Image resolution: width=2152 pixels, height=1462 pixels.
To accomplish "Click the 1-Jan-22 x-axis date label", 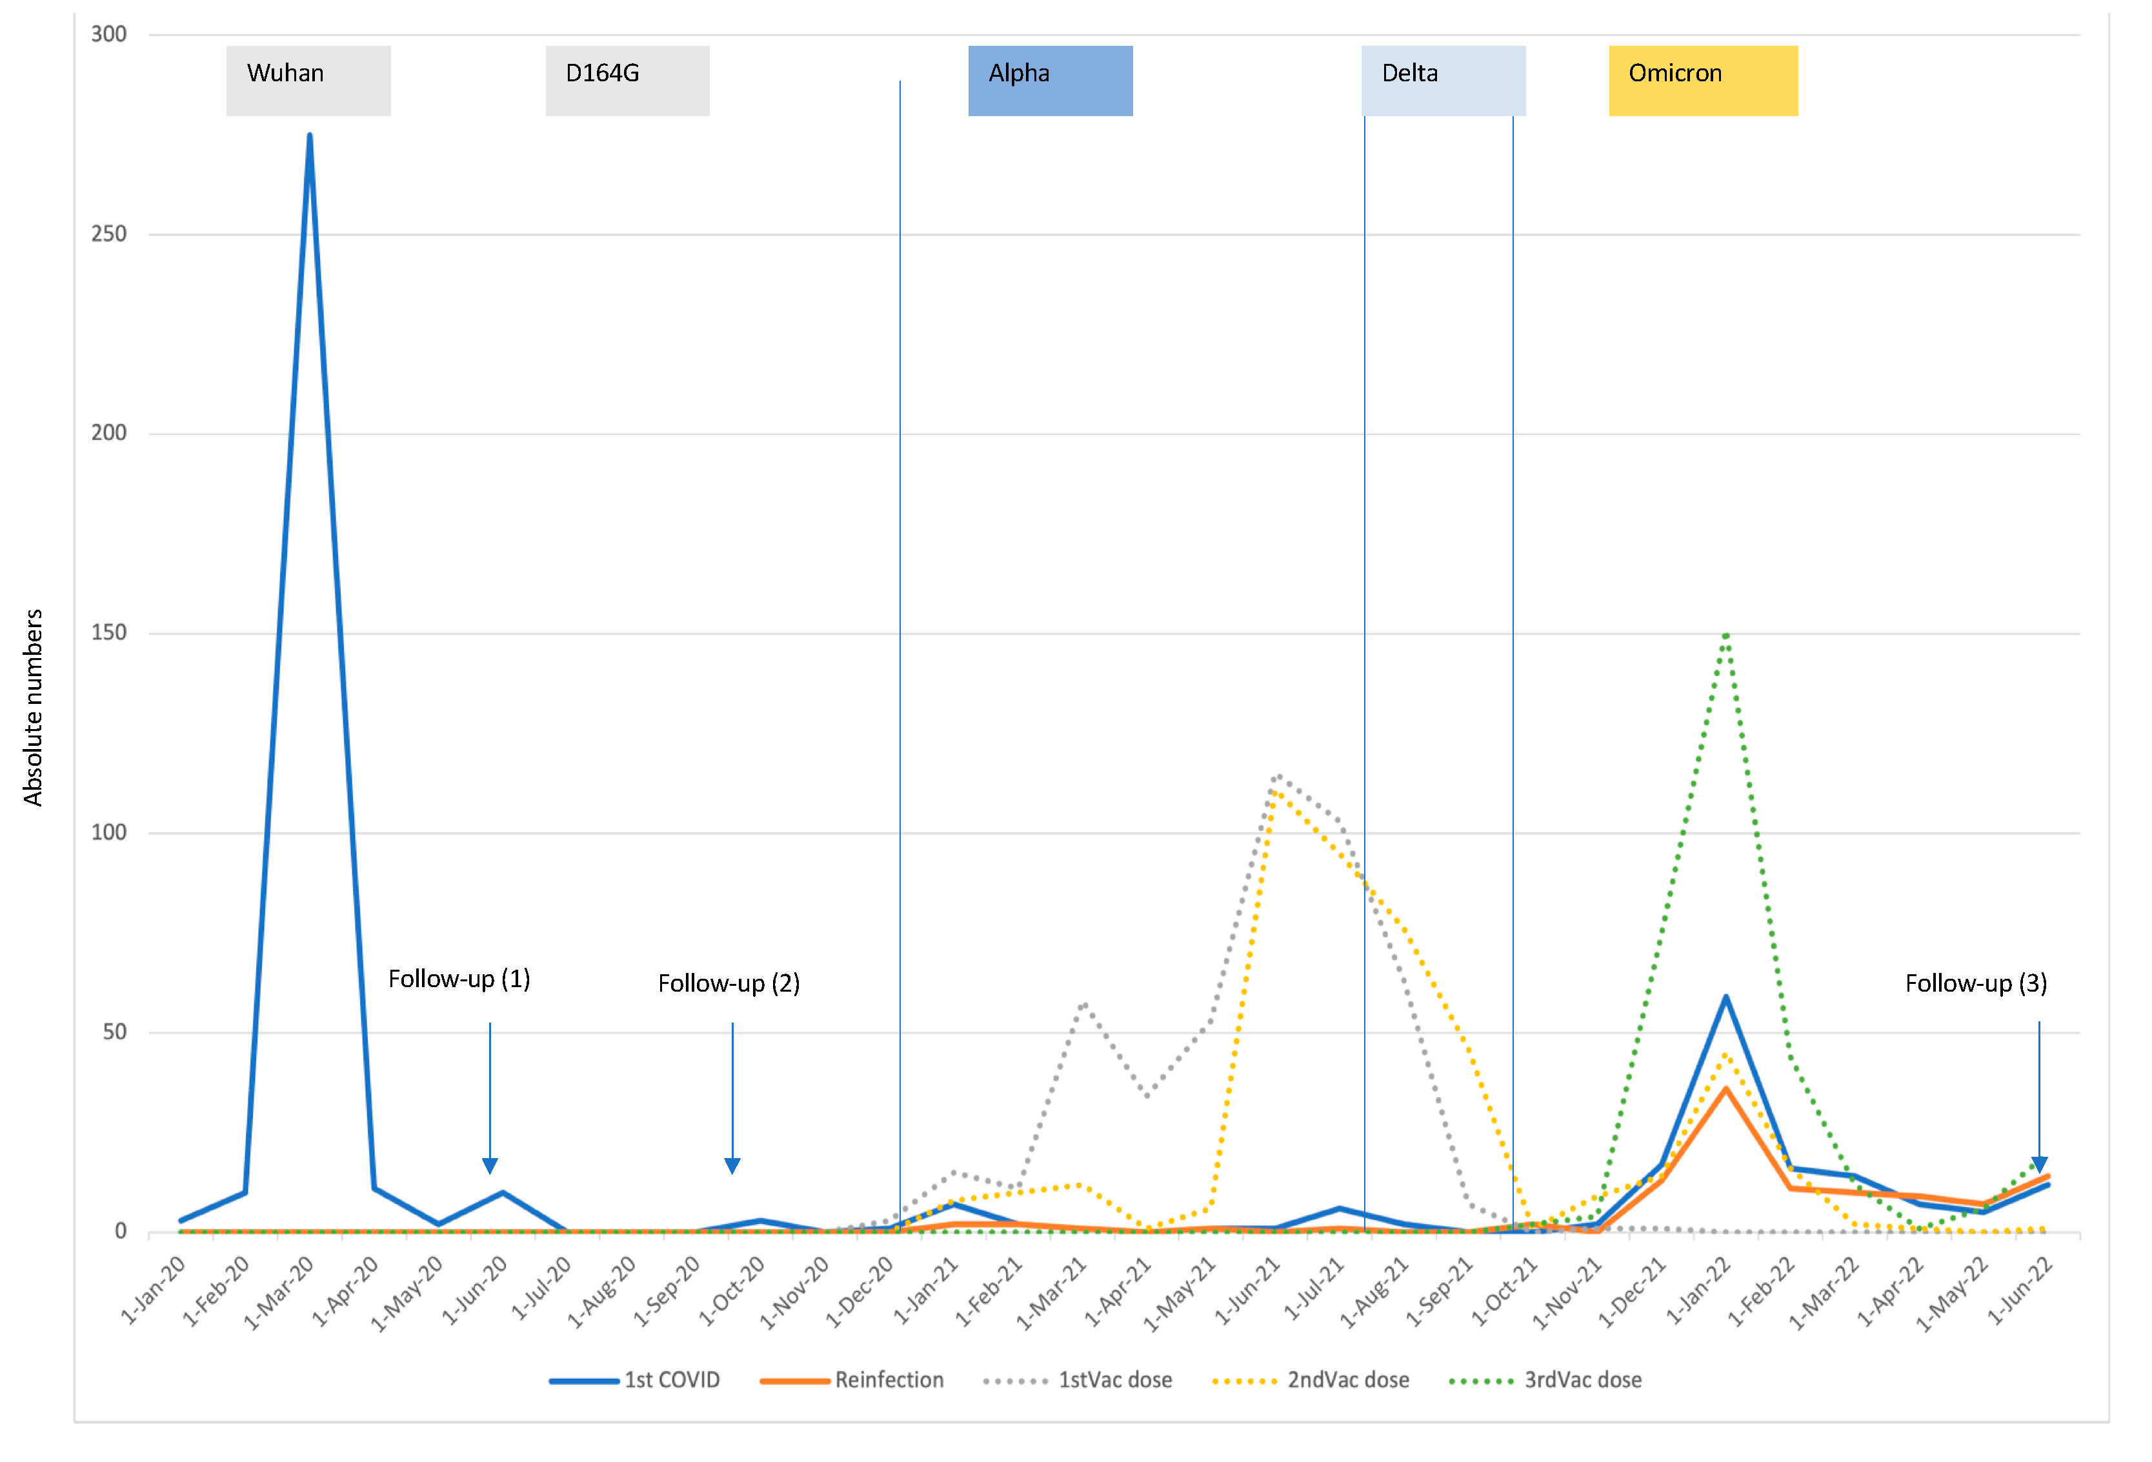I will 1699,1292.
